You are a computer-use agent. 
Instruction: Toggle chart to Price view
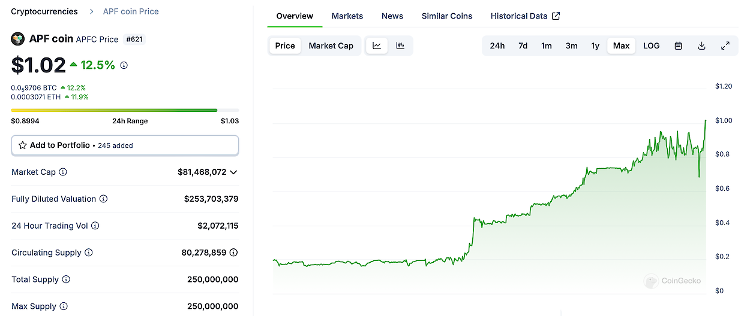(x=285, y=45)
